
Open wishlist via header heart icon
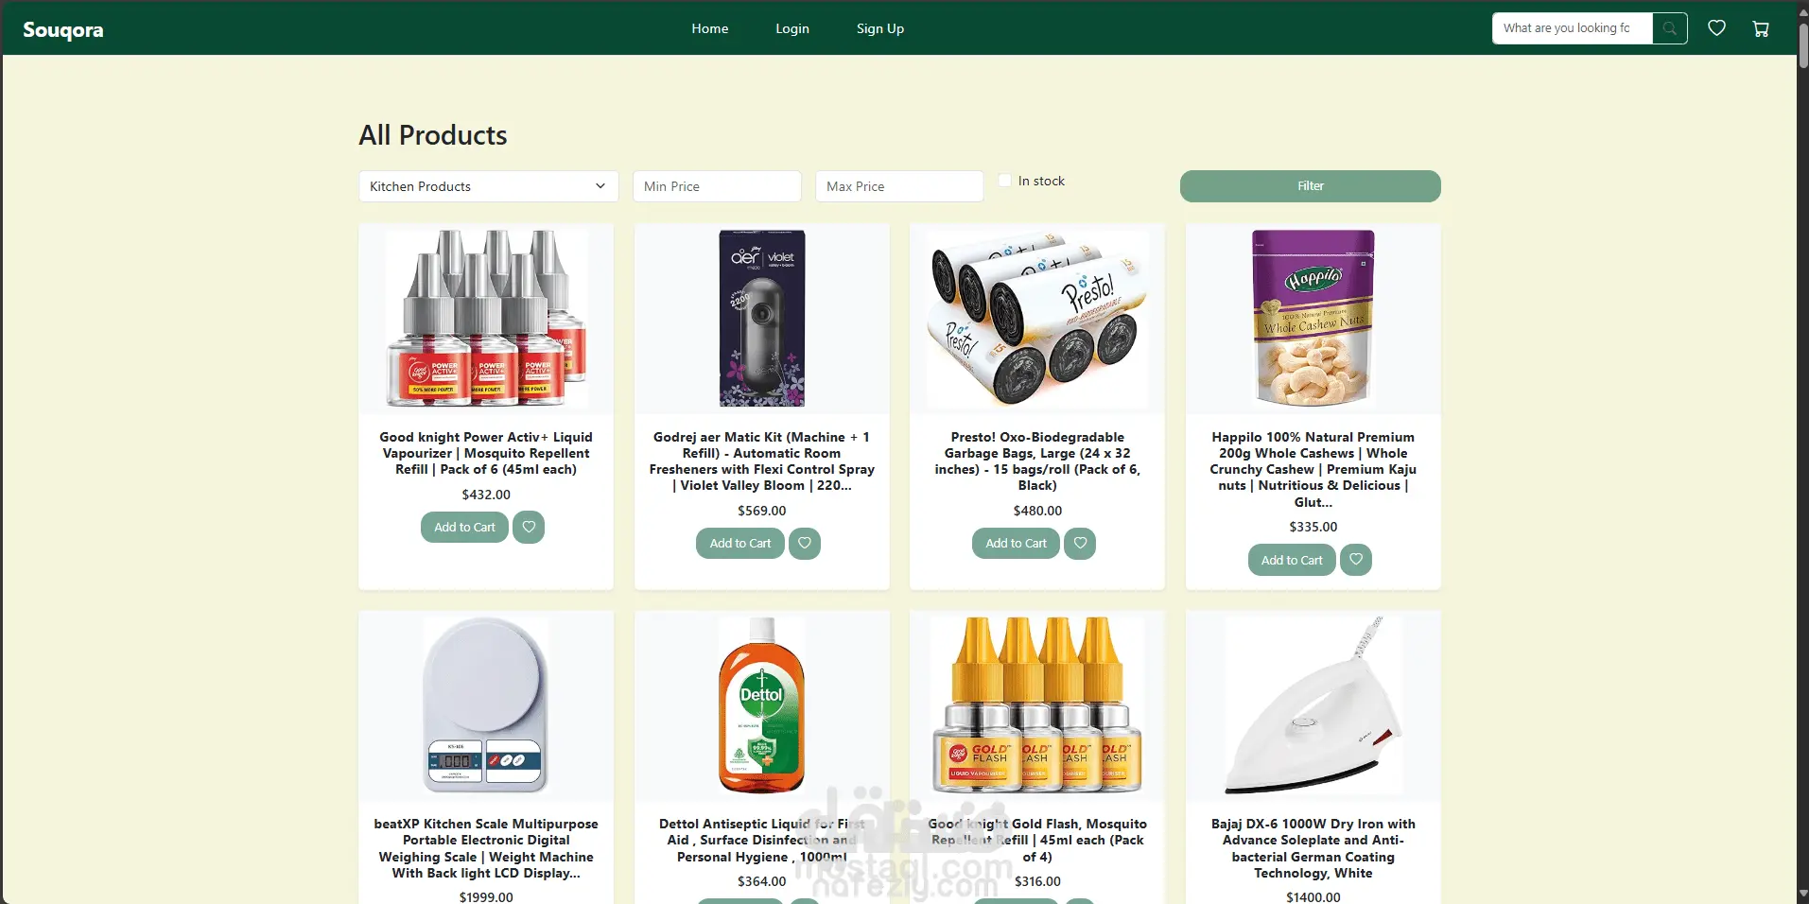tap(1717, 28)
